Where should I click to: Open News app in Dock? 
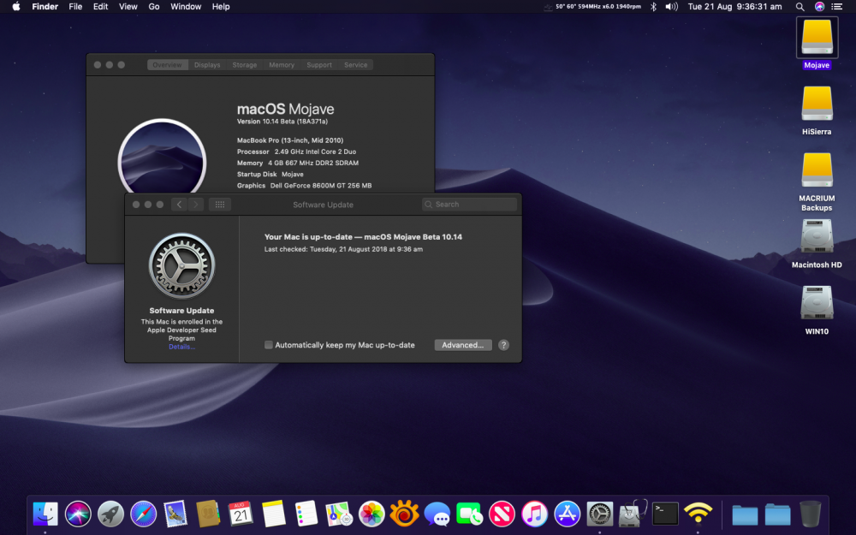(502, 514)
